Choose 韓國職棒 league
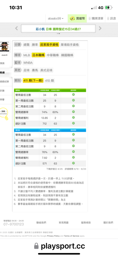 point(67,55)
